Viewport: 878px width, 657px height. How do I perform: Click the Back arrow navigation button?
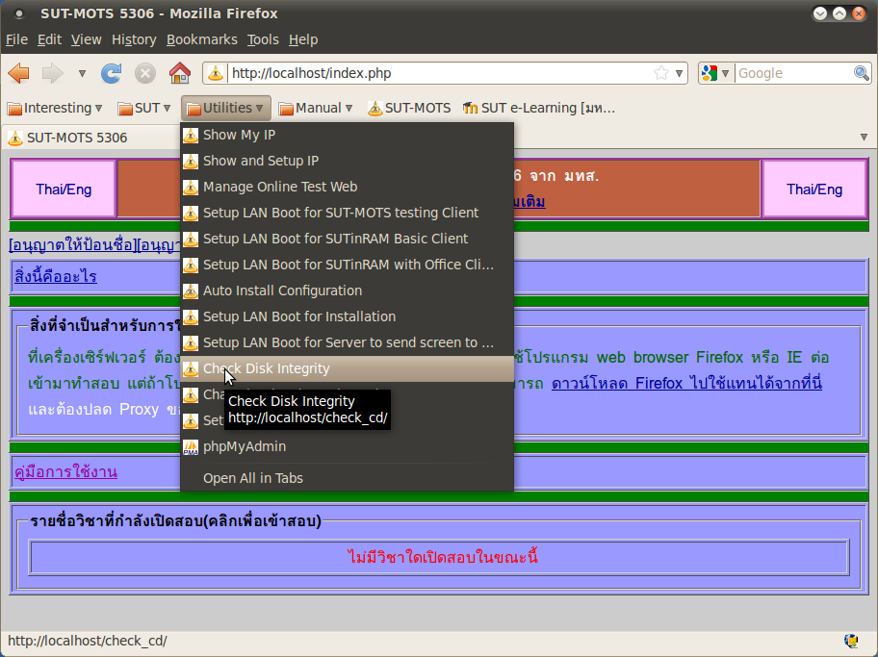[19, 73]
